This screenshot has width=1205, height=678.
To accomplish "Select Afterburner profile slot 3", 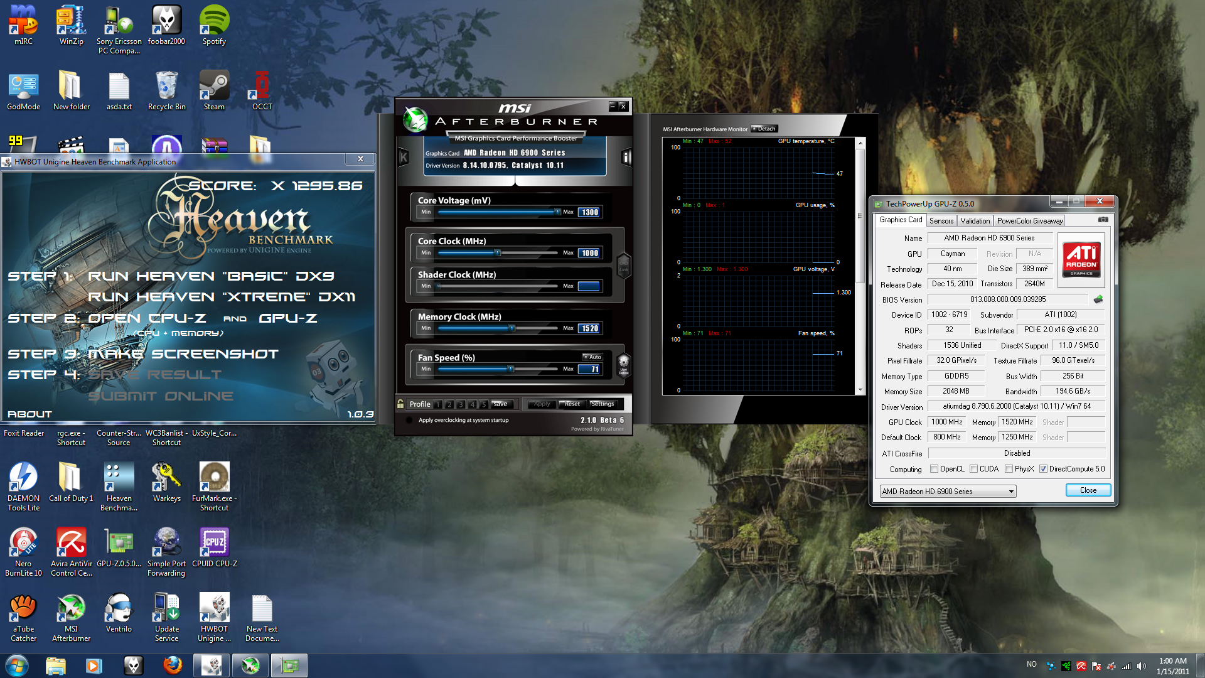I will click(461, 404).
